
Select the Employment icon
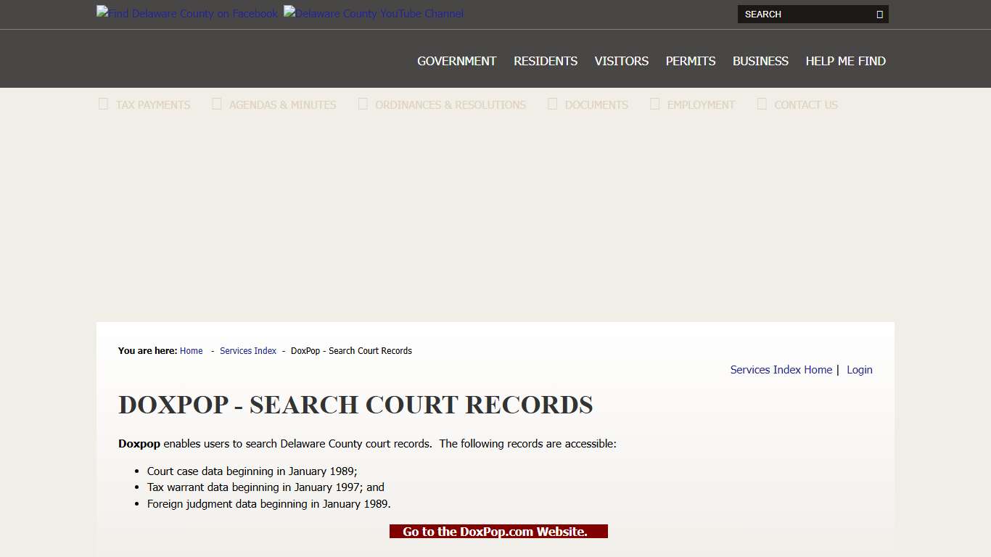pyautogui.click(x=654, y=104)
